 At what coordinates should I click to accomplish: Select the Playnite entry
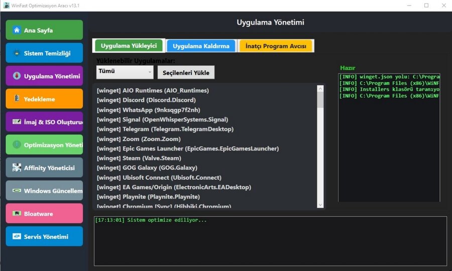pyautogui.click(x=205, y=197)
